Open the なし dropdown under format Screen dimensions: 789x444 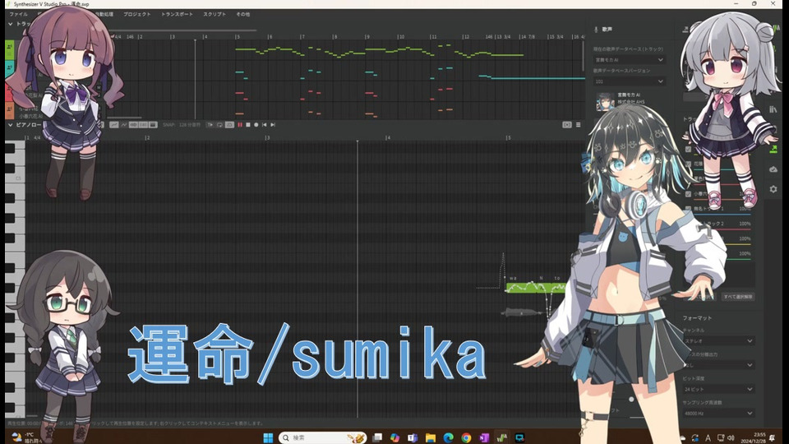coord(718,365)
